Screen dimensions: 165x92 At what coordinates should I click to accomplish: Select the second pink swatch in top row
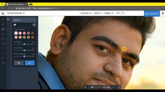(20, 33)
